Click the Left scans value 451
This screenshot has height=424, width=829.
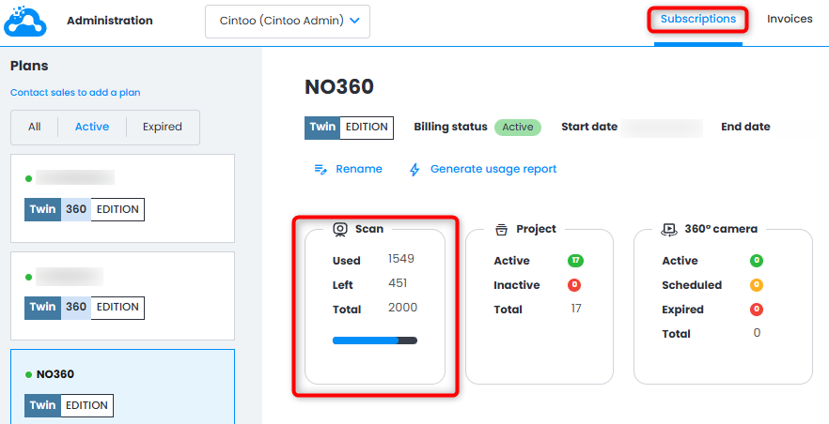(398, 283)
